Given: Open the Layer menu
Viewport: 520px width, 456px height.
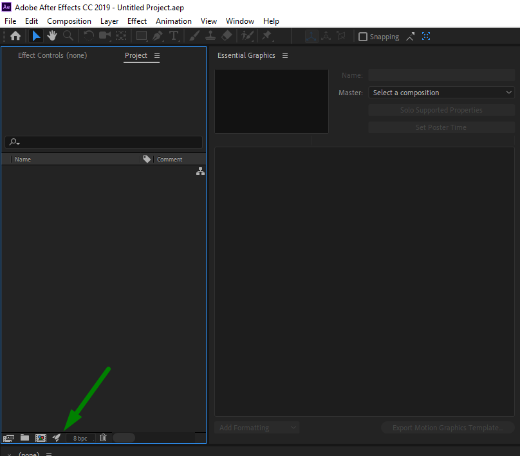Looking at the screenshot, I should coord(109,21).
